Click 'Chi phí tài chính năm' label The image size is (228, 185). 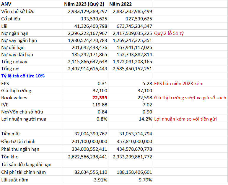pyautogui.click(x=23, y=172)
